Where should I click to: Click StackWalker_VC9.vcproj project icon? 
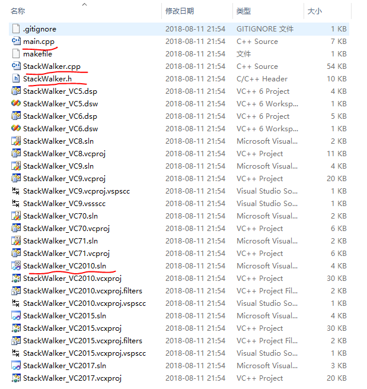point(16,178)
